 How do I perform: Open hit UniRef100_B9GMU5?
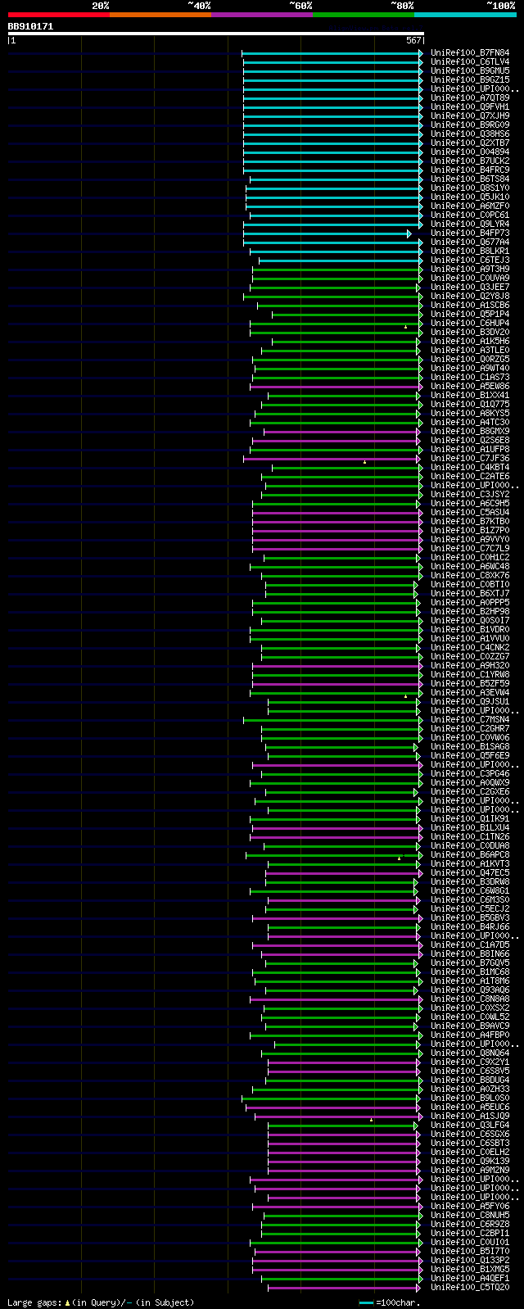click(470, 70)
